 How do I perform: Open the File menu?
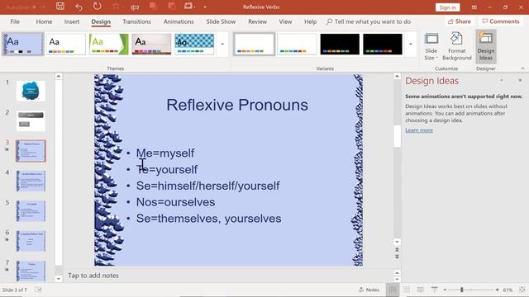[x=15, y=21]
